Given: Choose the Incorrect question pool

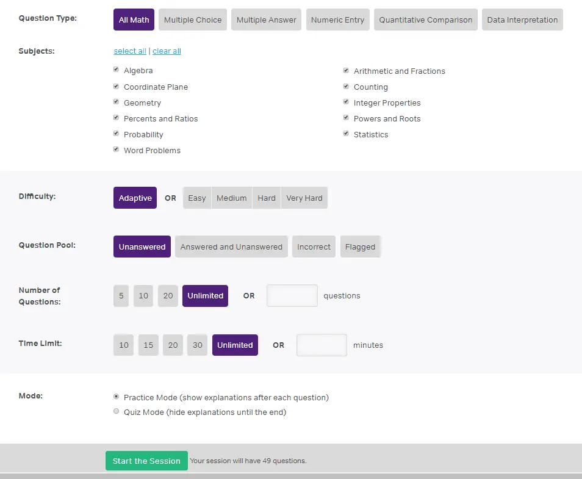Looking at the screenshot, I should point(314,247).
